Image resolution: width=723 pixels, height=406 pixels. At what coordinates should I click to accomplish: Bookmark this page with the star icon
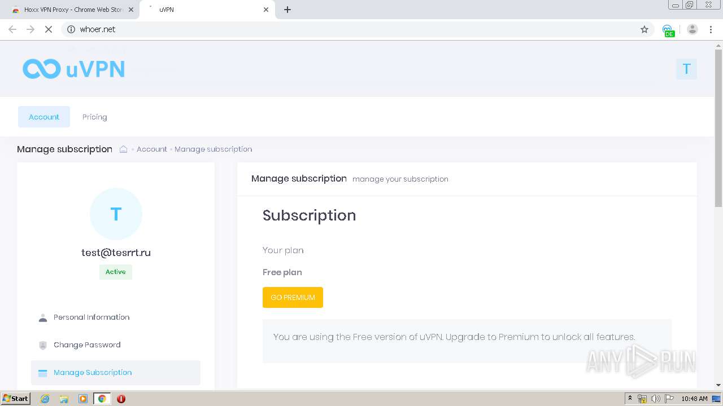click(644, 29)
